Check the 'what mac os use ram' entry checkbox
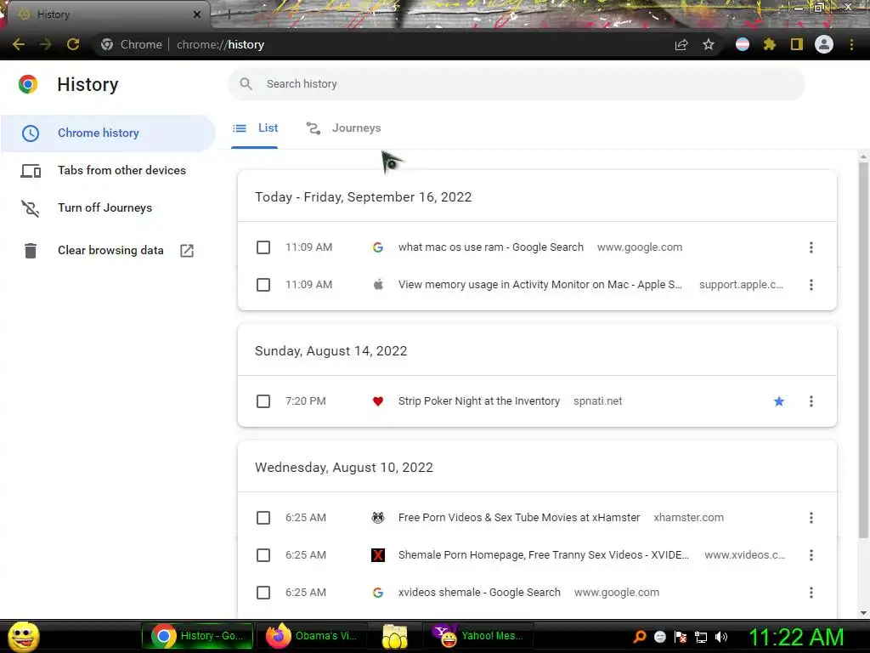 pos(263,247)
